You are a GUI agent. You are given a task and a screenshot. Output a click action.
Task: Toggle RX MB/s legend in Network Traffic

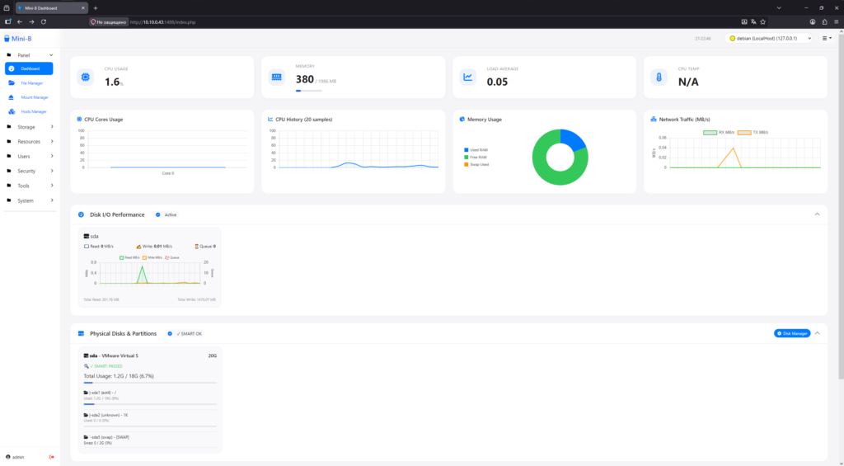719,133
